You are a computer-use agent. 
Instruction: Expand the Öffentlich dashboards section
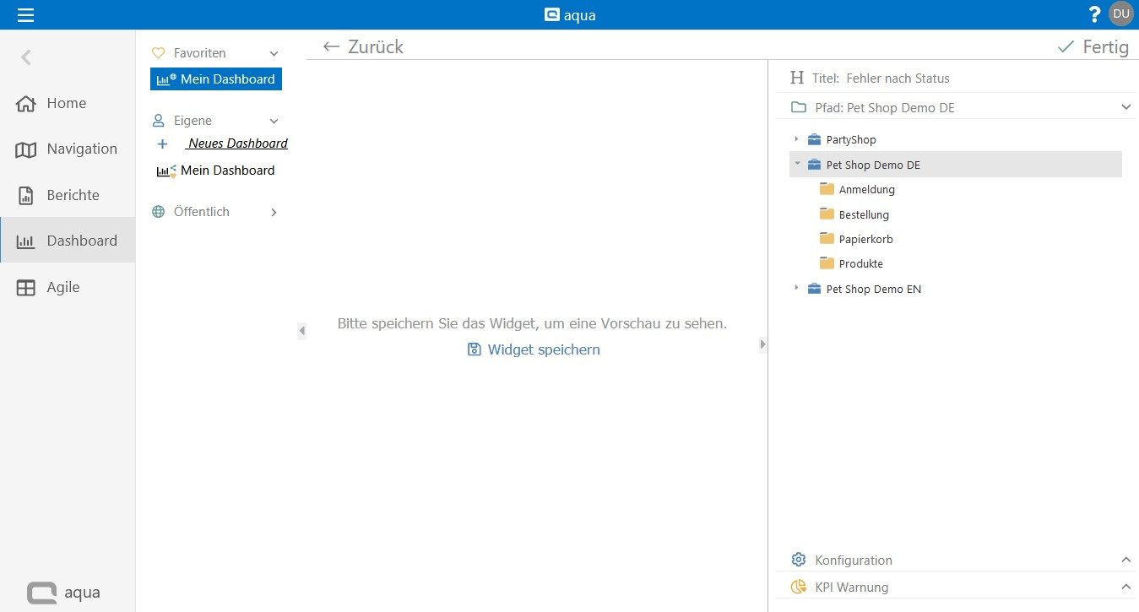click(x=274, y=212)
